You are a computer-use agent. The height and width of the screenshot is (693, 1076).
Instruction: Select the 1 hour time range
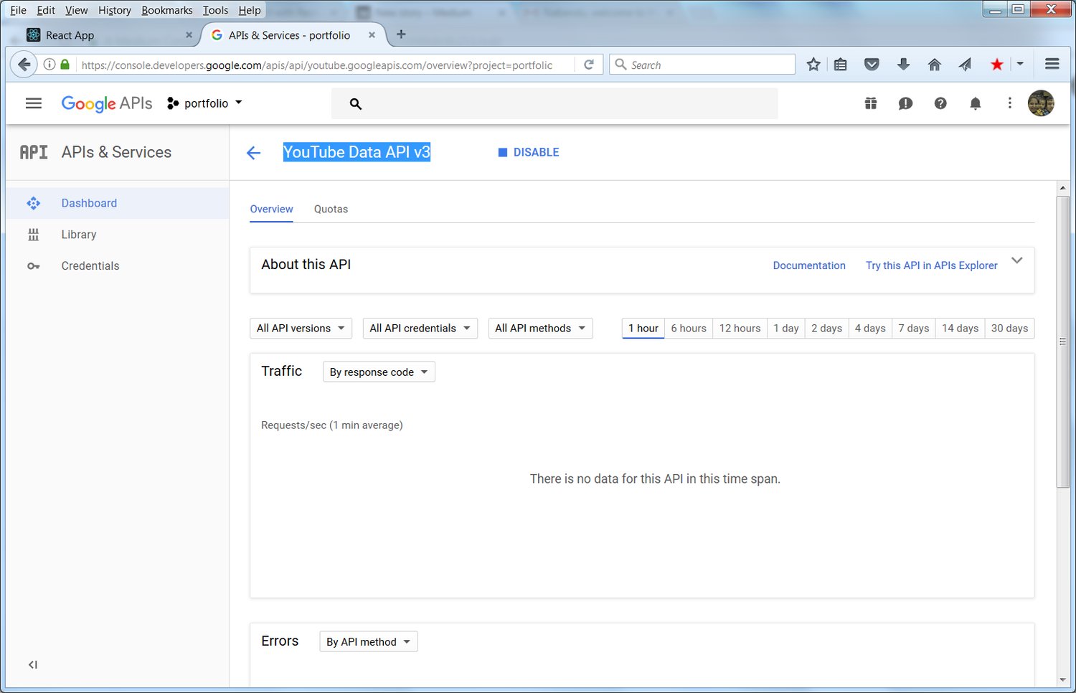(643, 329)
